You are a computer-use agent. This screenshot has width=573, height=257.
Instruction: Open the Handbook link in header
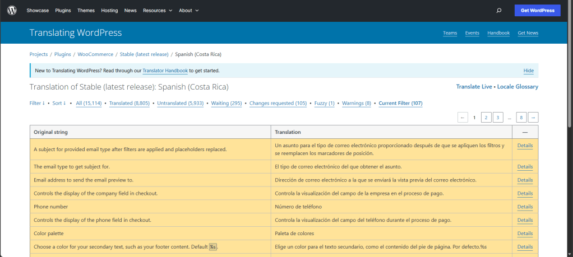[498, 33]
